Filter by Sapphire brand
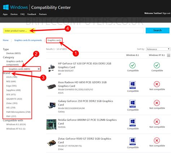 point(13,90)
